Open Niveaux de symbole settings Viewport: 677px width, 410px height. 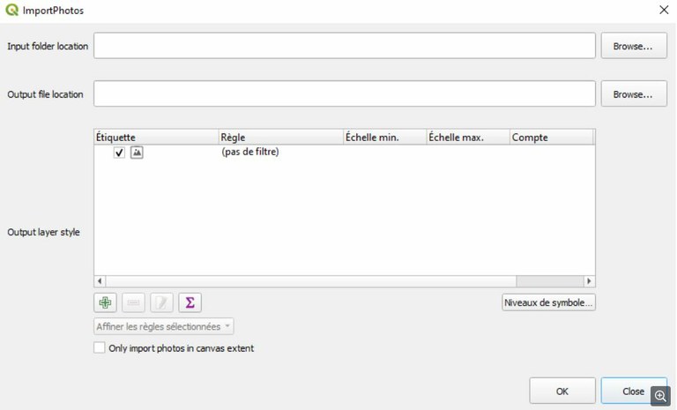click(x=548, y=302)
